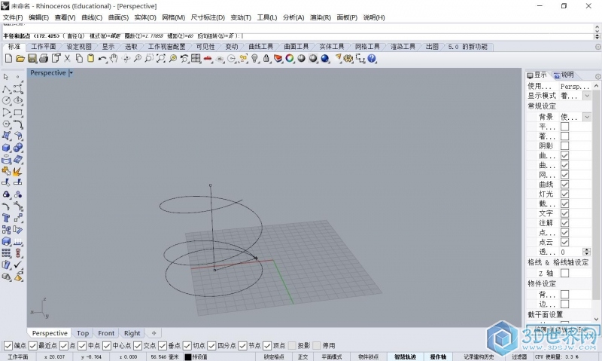
Task: Open the 分析(A) menu
Action: coord(293,17)
